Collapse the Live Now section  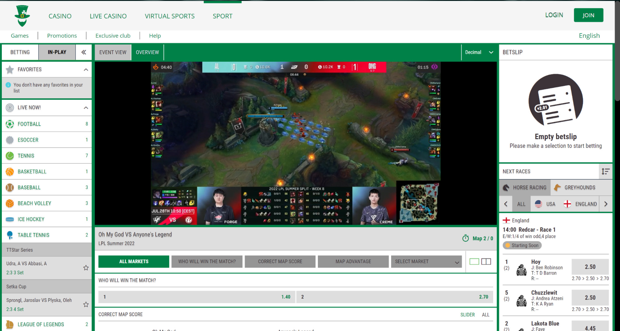pyautogui.click(x=86, y=108)
